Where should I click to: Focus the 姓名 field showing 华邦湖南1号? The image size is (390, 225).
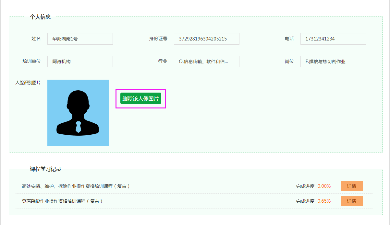[80, 39]
